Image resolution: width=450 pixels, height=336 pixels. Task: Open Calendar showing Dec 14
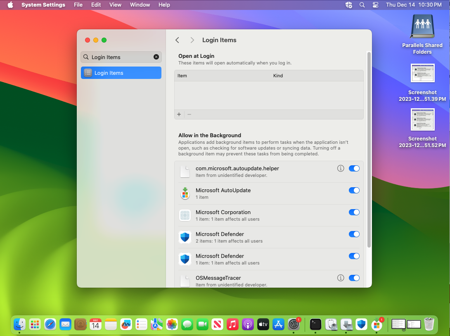(x=95, y=324)
